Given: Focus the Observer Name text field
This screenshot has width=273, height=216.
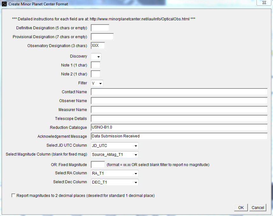Looking at the screenshot, I should [x=179, y=101].
